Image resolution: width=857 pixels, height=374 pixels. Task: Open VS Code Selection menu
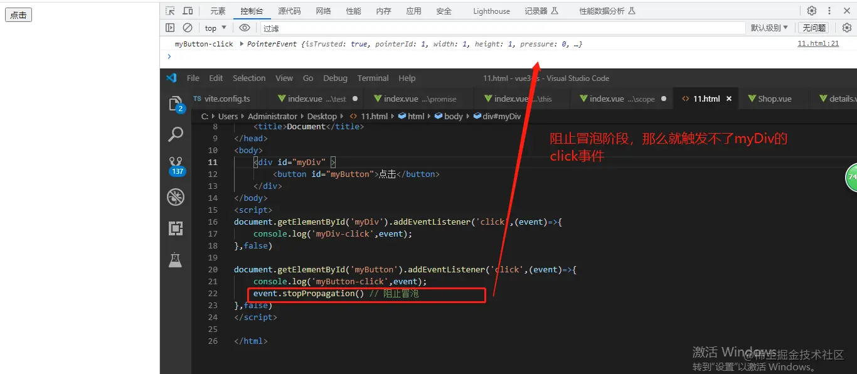point(249,78)
